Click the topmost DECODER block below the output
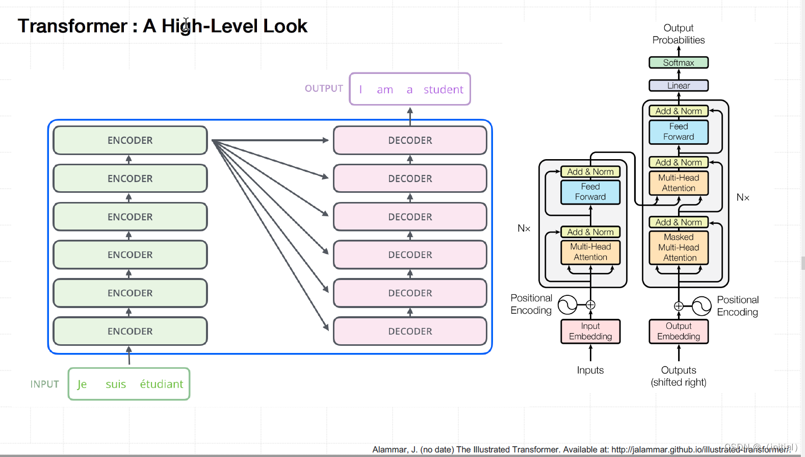This screenshot has width=805, height=457. click(x=410, y=140)
